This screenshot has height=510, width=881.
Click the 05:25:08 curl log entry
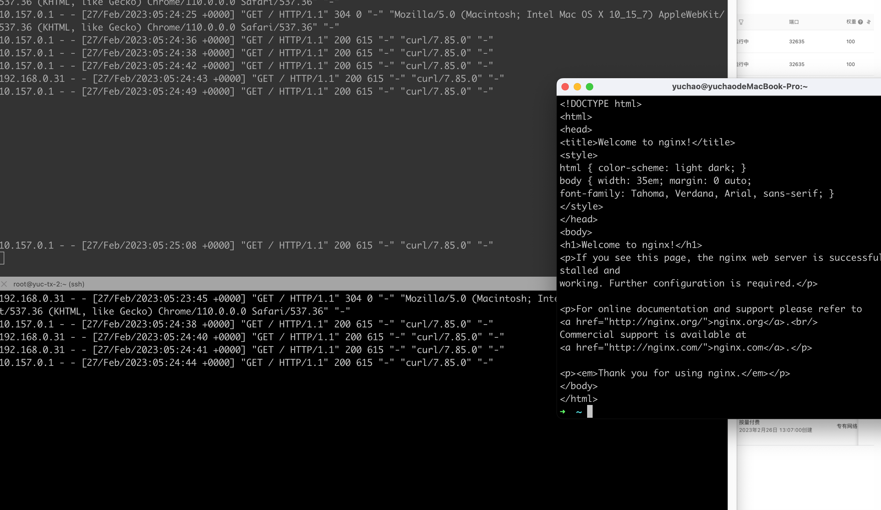[246, 246]
